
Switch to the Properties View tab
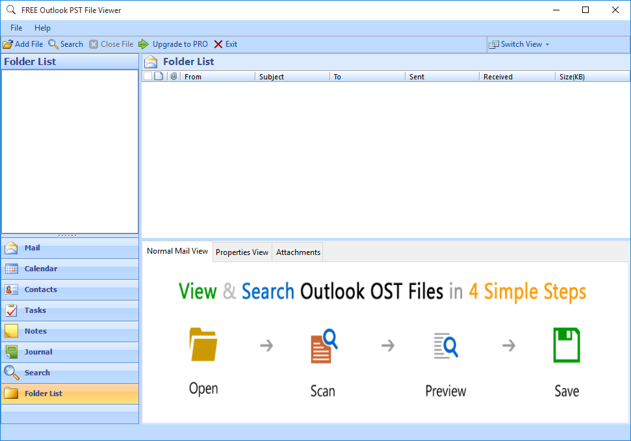[242, 252]
